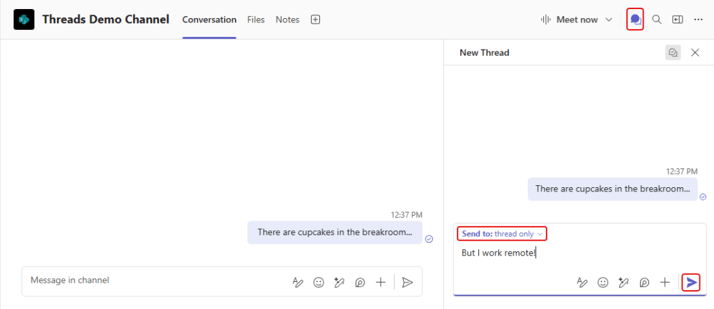
Task: Open the more options ellipsis menu
Action: (x=698, y=19)
